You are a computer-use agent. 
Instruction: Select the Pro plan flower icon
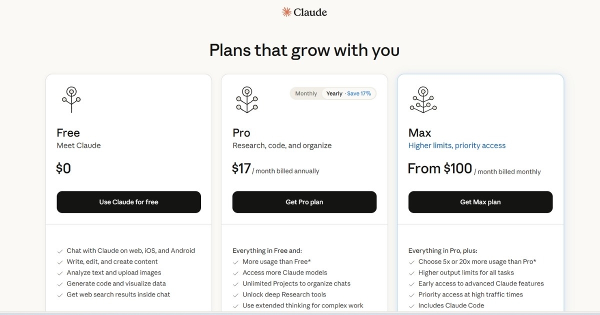click(246, 99)
